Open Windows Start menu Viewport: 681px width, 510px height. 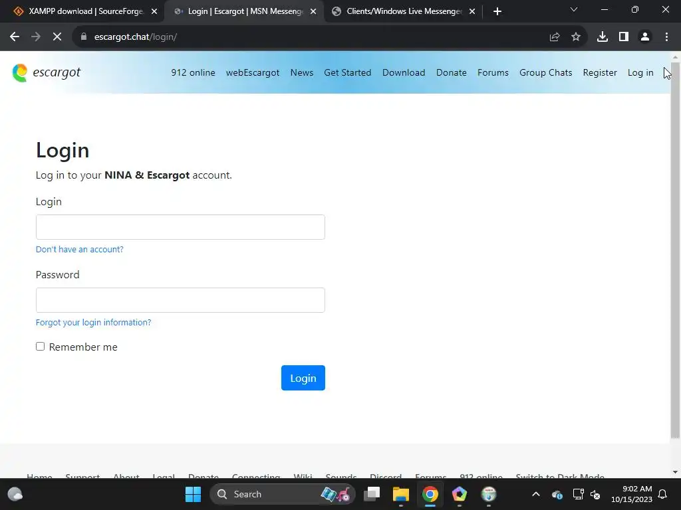coord(194,494)
